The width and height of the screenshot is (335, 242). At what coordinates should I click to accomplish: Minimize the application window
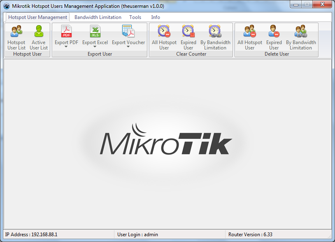296,4
